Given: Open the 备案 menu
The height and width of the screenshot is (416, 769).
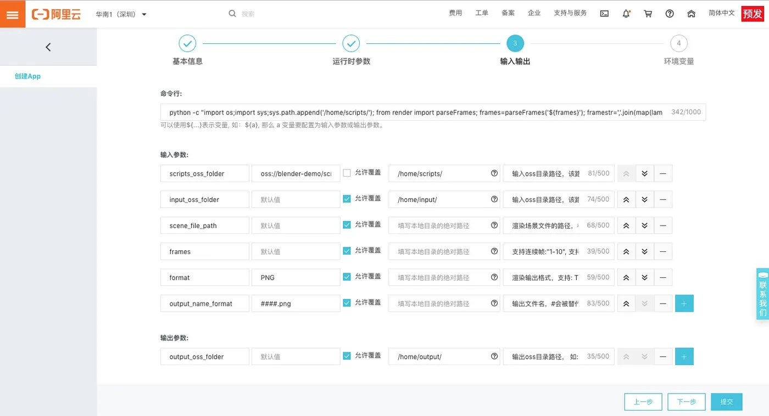Looking at the screenshot, I should (508, 13).
